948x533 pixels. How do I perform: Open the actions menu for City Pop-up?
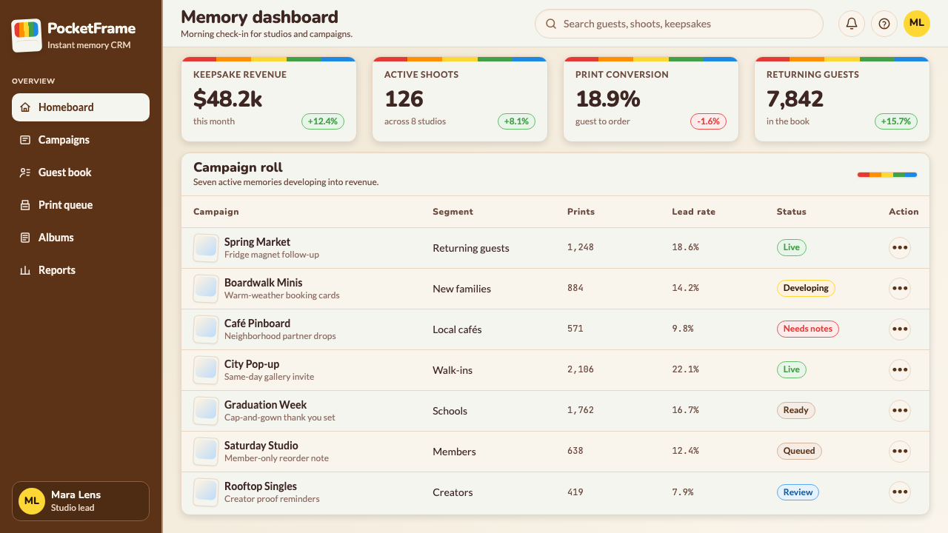900,370
